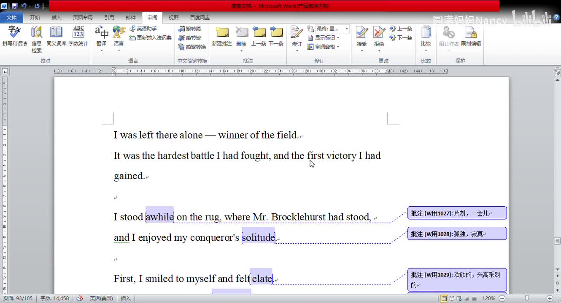Expand the 显示标记 show markup menu
The image size is (561, 303).
(323, 37)
